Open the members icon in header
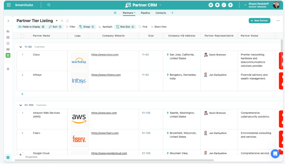This screenshot has height=164, width=285. click(211, 5)
